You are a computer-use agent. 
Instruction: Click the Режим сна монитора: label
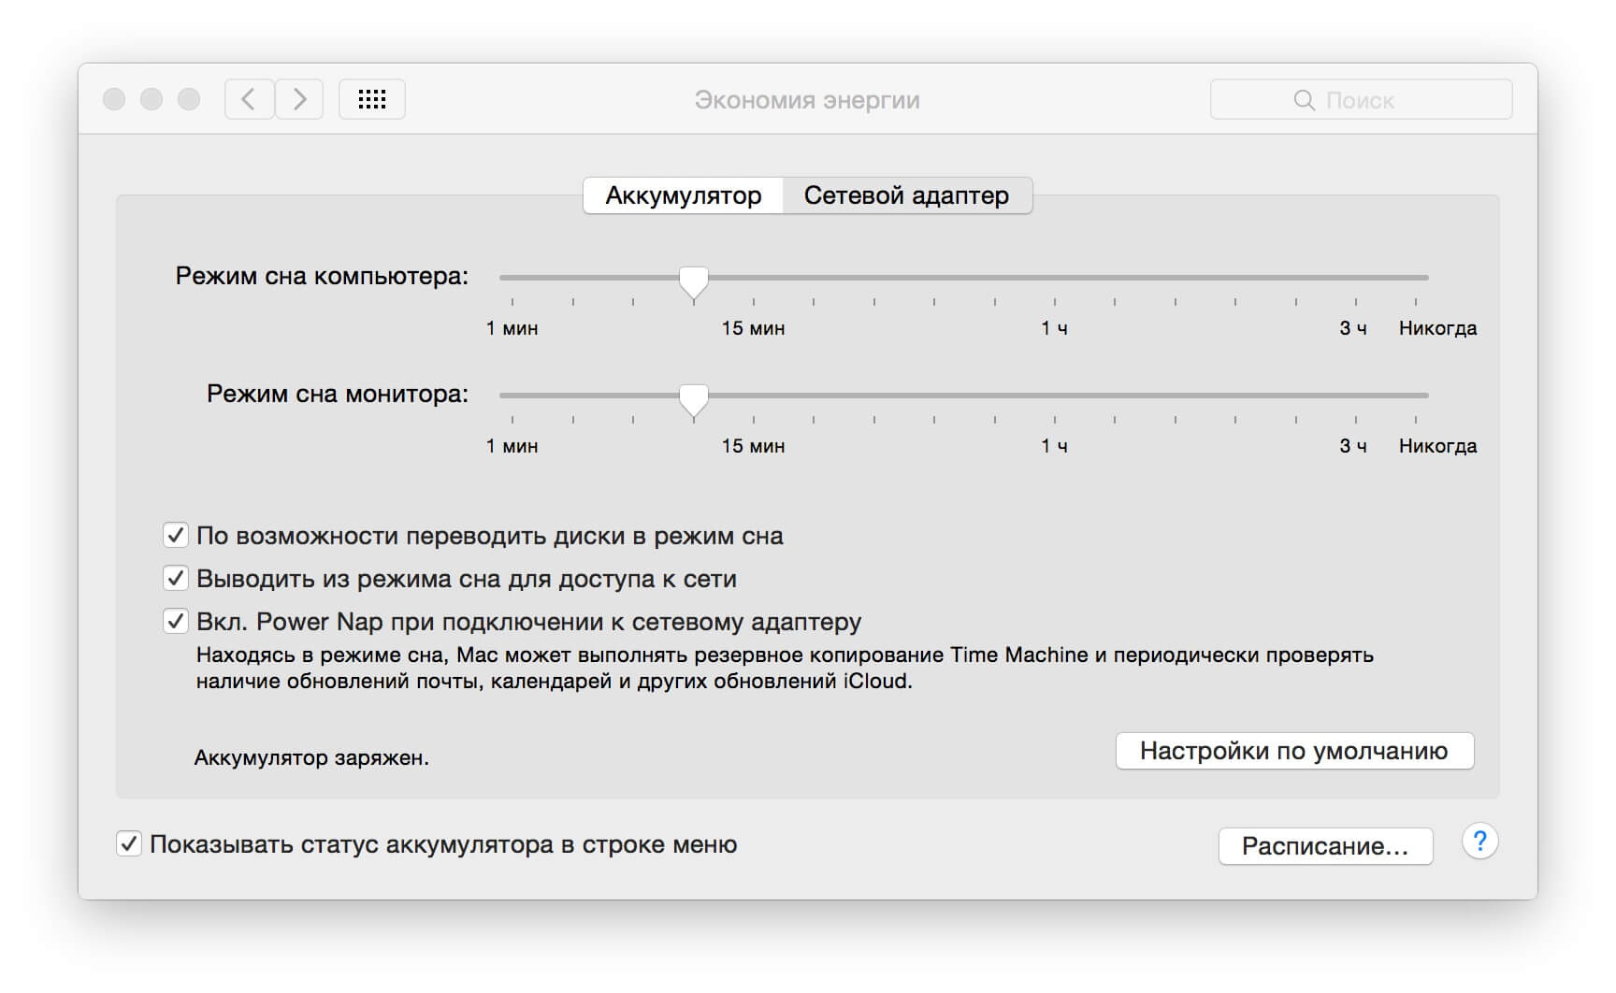[338, 395]
